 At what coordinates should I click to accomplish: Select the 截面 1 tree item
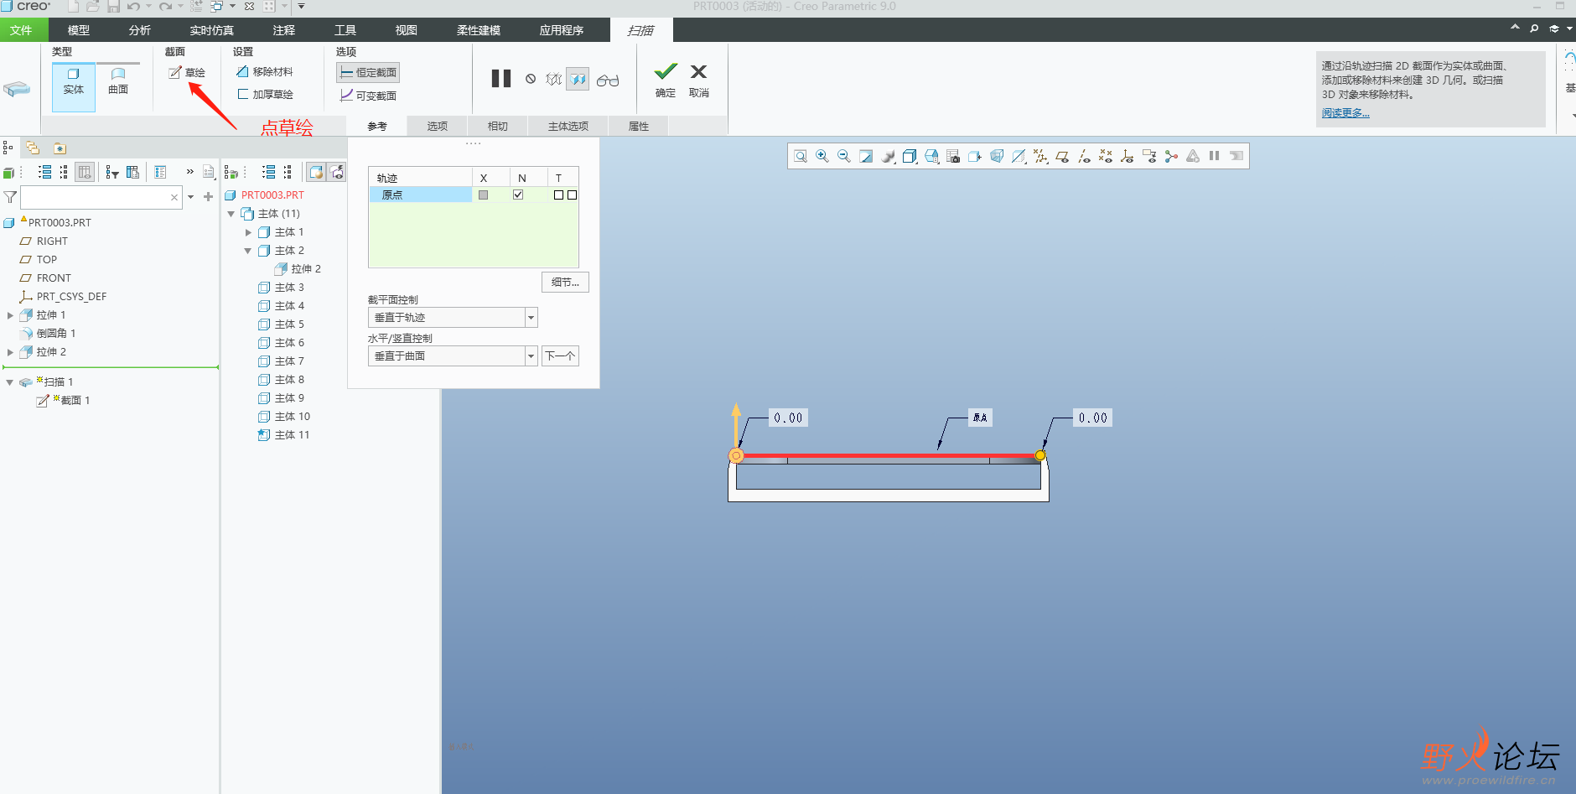(64, 401)
